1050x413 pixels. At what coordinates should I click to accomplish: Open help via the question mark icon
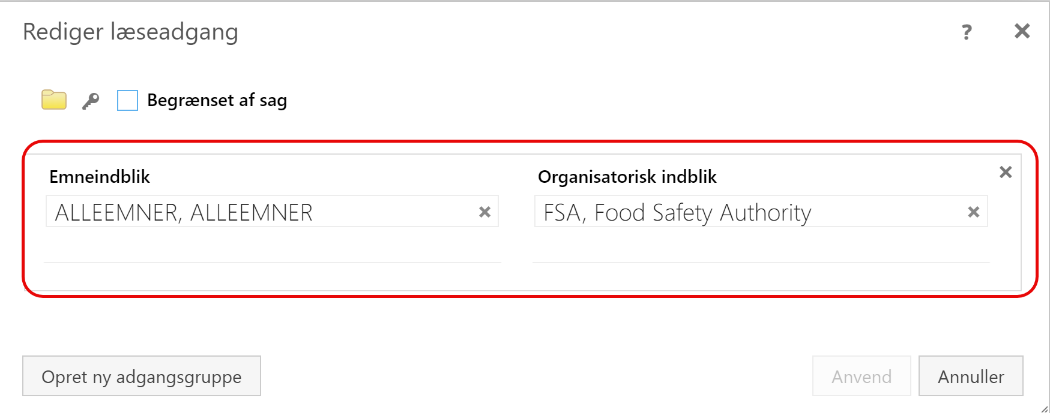point(967,32)
